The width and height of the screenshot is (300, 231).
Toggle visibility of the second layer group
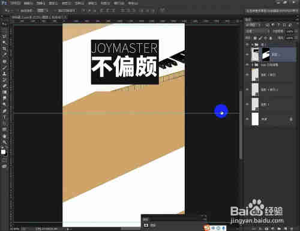(247, 65)
